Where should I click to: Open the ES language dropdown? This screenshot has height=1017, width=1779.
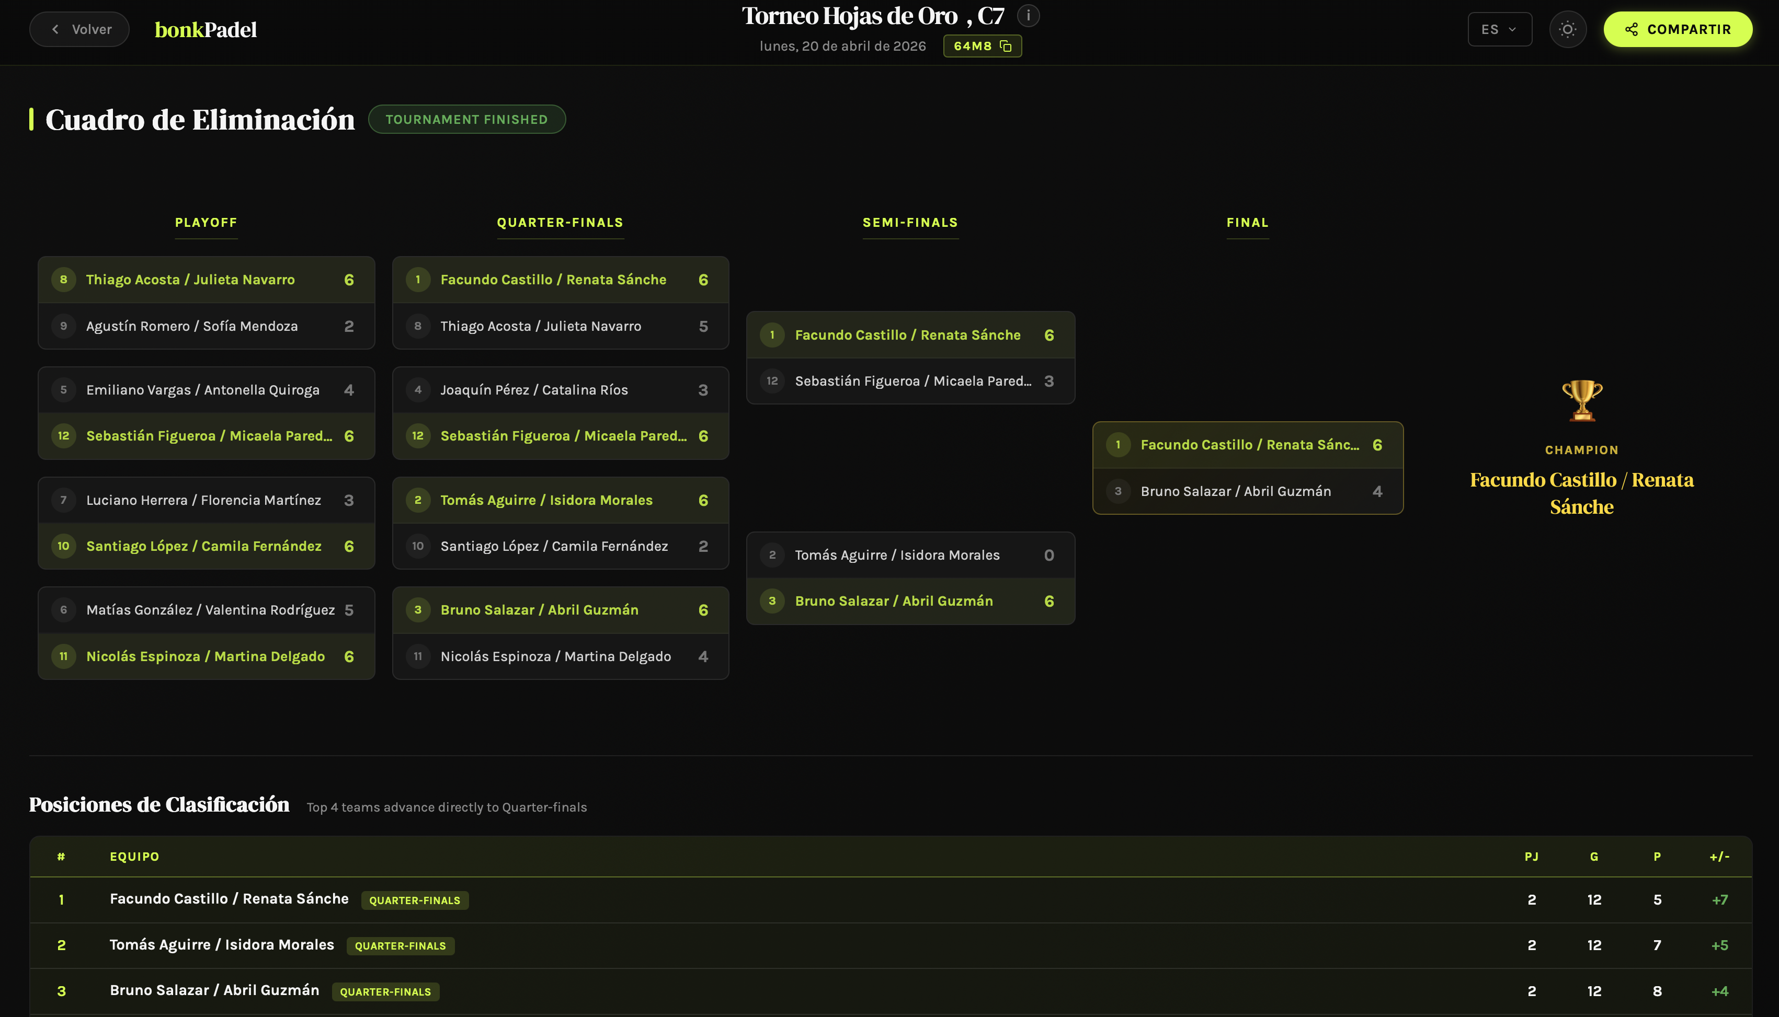[x=1500, y=29]
